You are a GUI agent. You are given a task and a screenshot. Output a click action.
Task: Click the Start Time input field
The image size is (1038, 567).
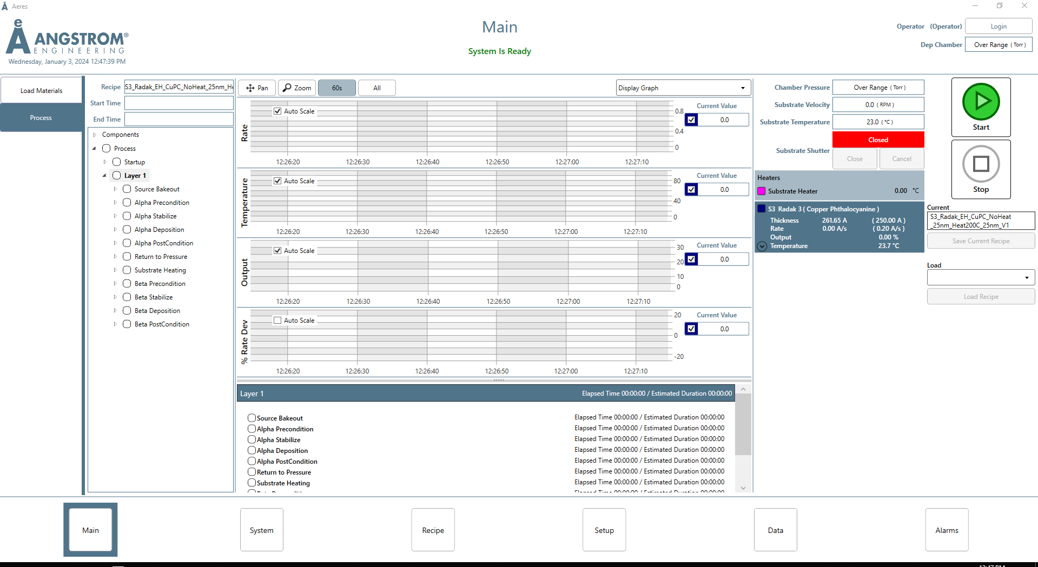coord(179,103)
